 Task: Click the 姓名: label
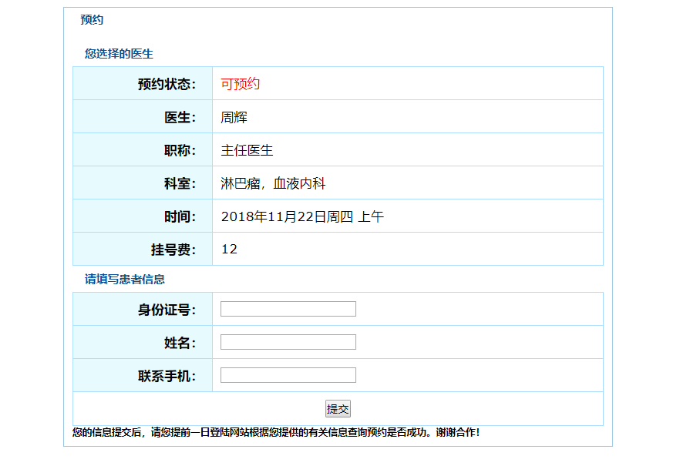point(180,343)
